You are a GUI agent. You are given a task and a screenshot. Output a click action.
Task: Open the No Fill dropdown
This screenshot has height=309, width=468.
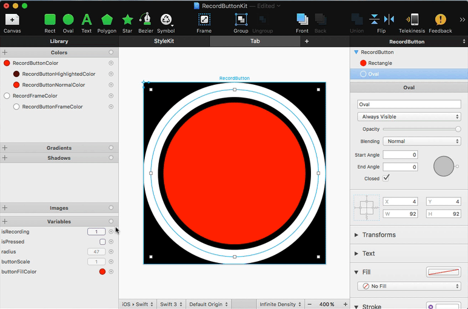click(409, 286)
